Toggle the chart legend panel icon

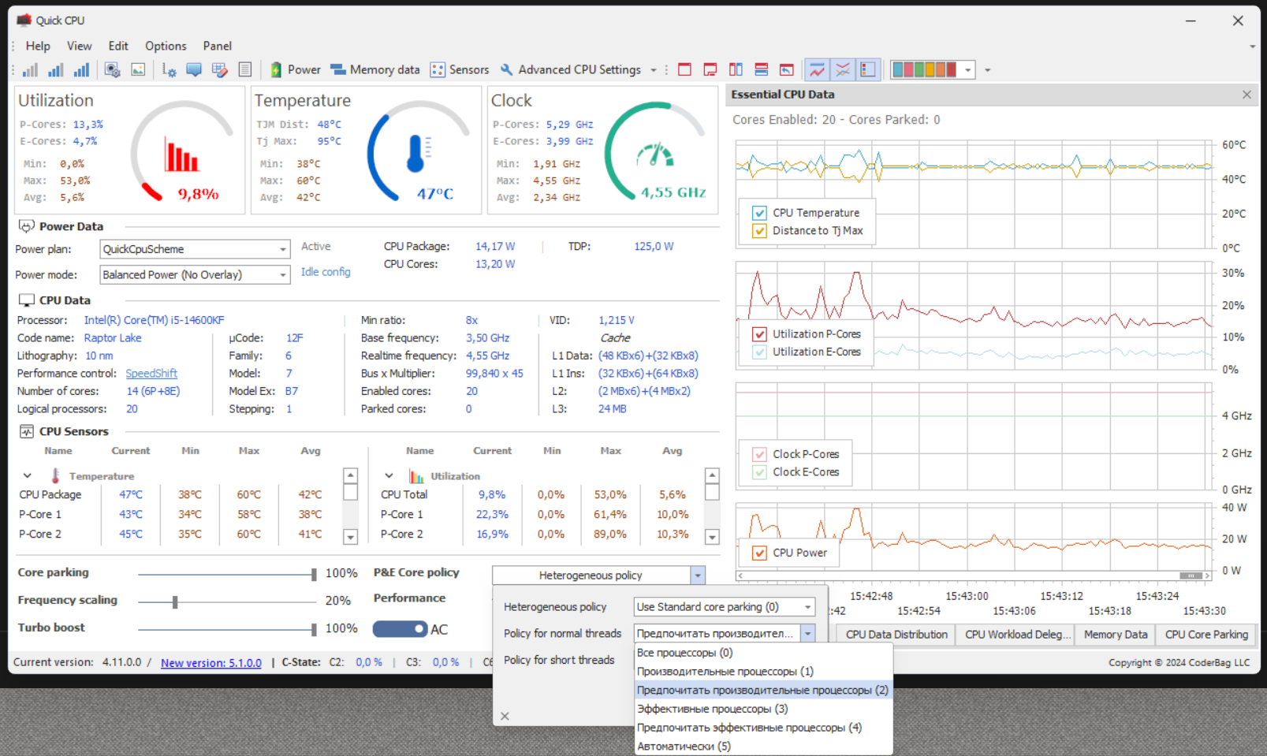click(x=868, y=70)
